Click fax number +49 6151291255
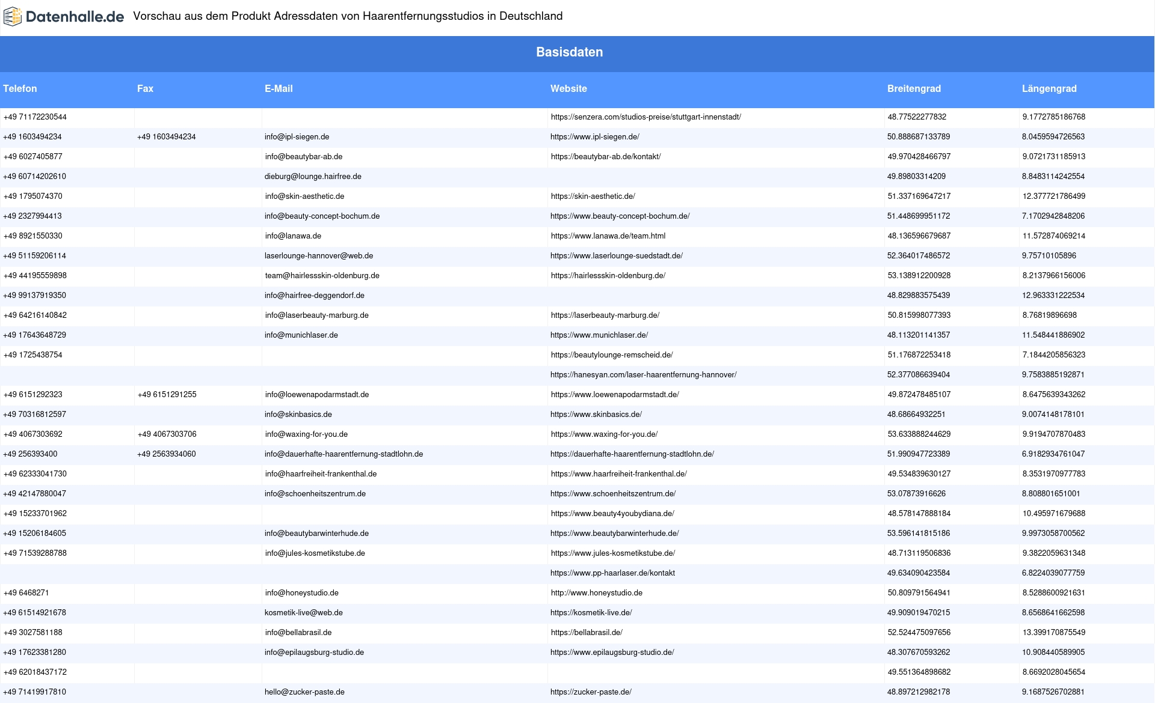 [x=167, y=395]
